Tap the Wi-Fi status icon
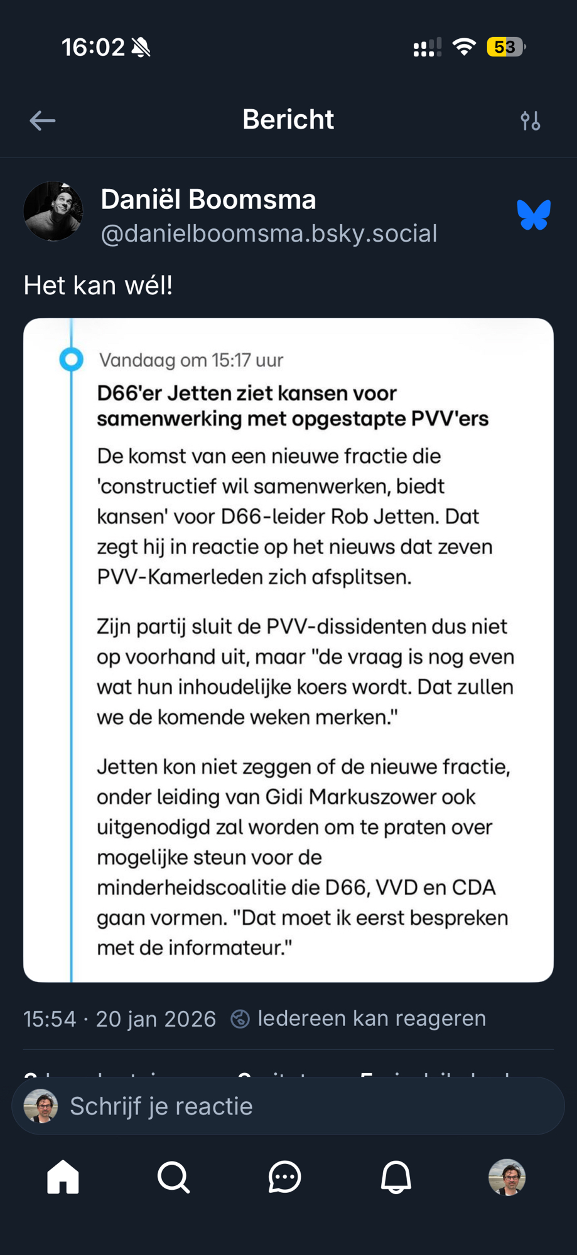 pyautogui.click(x=464, y=47)
